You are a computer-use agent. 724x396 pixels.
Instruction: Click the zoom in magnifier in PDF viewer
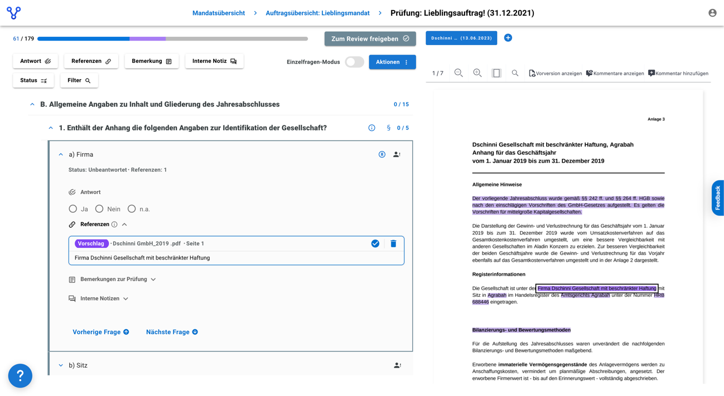[x=477, y=73]
